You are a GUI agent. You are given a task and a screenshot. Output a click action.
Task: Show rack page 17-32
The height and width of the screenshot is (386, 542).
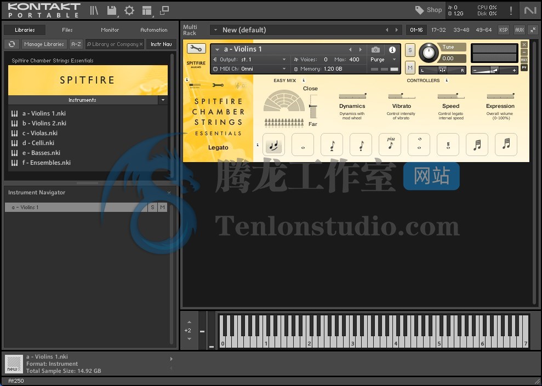pos(438,30)
